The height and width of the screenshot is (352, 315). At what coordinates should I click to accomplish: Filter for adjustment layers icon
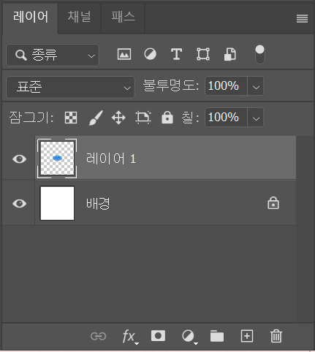(x=150, y=54)
